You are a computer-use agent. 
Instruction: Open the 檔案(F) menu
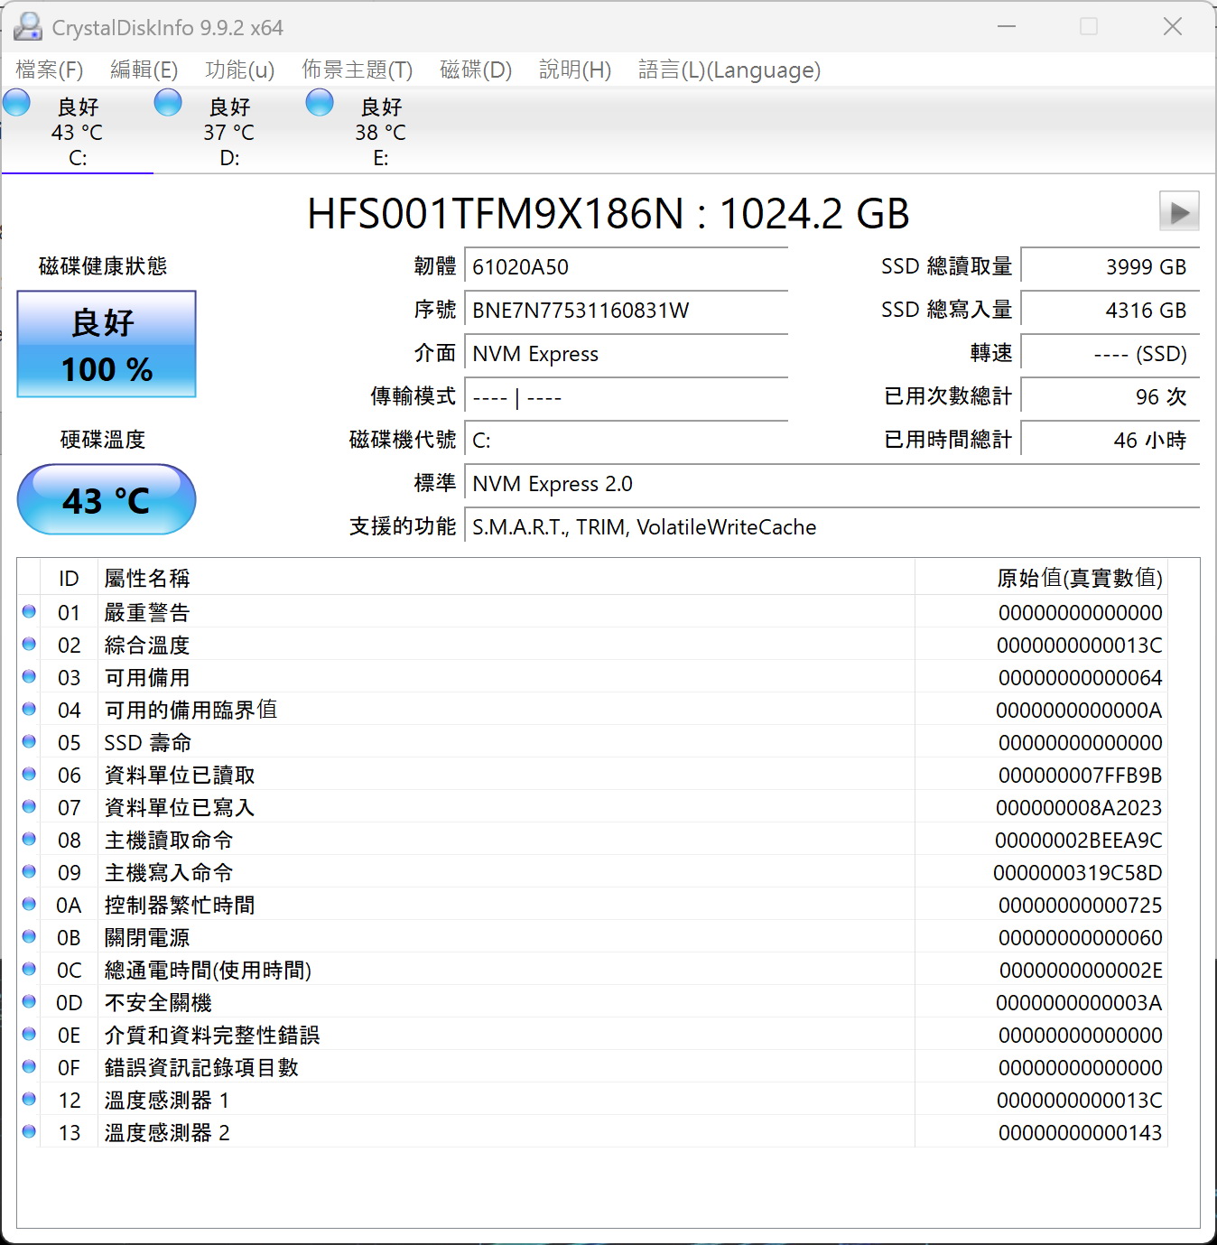(x=50, y=70)
